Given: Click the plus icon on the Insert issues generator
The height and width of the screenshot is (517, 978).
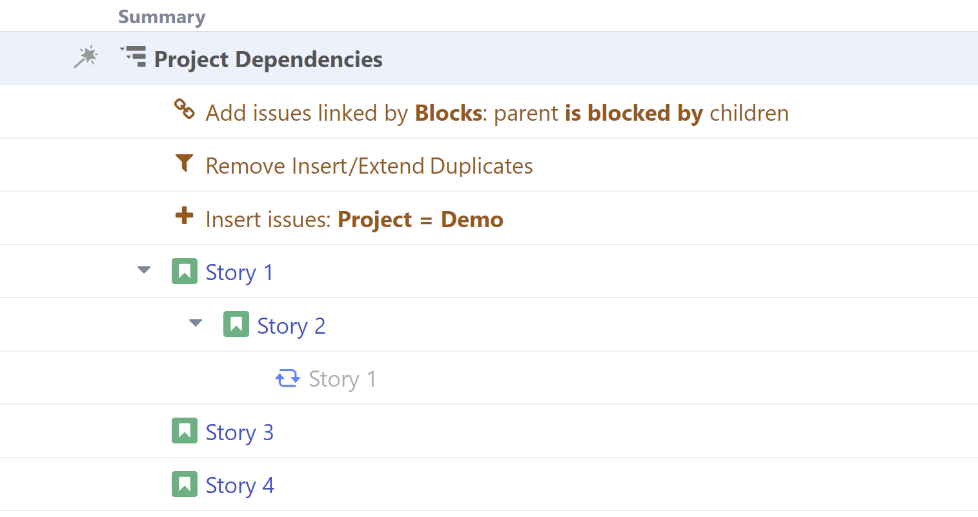Looking at the screenshot, I should pyautogui.click(x=185, y=218).
